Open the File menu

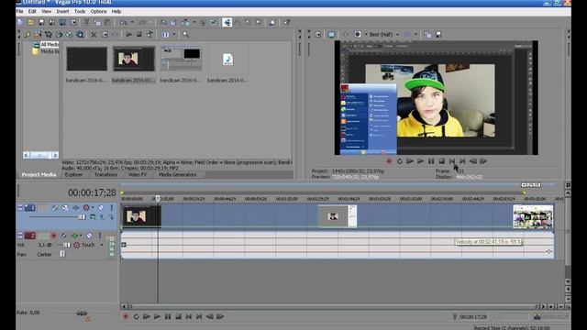pyautogui.click(x=20, y=11)
